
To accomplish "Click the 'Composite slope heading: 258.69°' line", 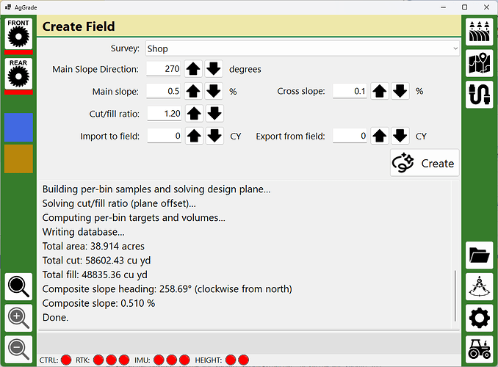I will pos(167,289).
